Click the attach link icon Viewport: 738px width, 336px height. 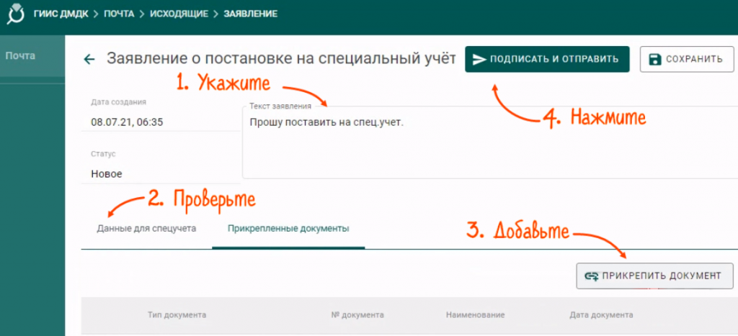(x=592, y=276)
